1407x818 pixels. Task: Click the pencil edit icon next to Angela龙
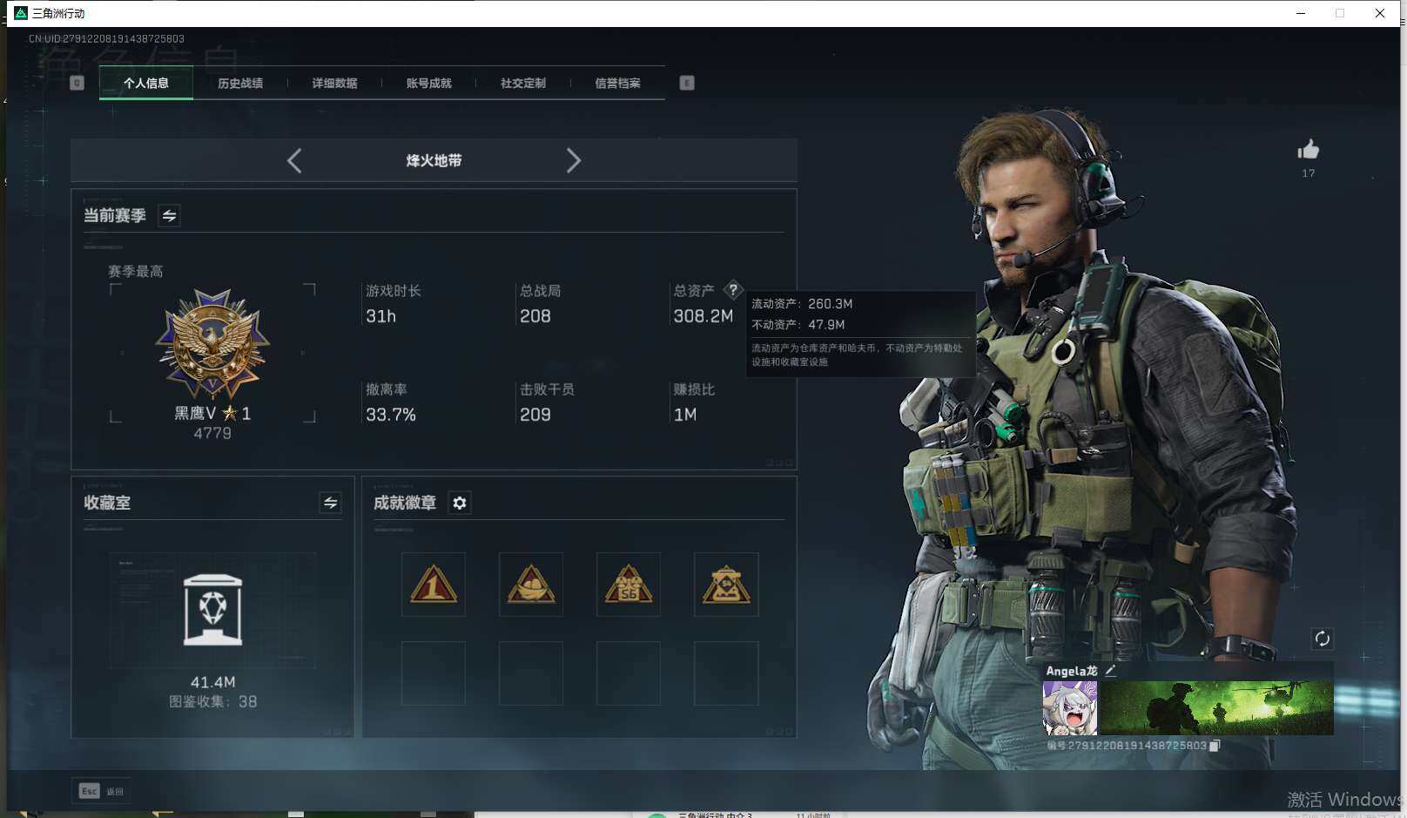pyautogui.click(x=1111, y=671)
